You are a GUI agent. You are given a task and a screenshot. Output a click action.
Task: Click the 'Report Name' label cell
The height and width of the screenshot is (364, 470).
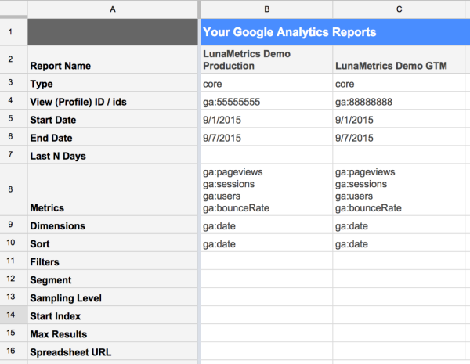(112, 59)
